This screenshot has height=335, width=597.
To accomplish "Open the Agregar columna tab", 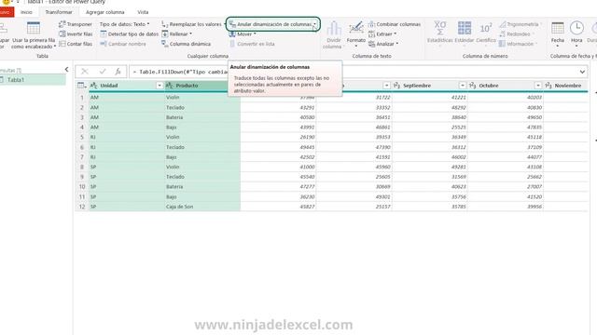I will pyautogui.click(x=105, y=12).
